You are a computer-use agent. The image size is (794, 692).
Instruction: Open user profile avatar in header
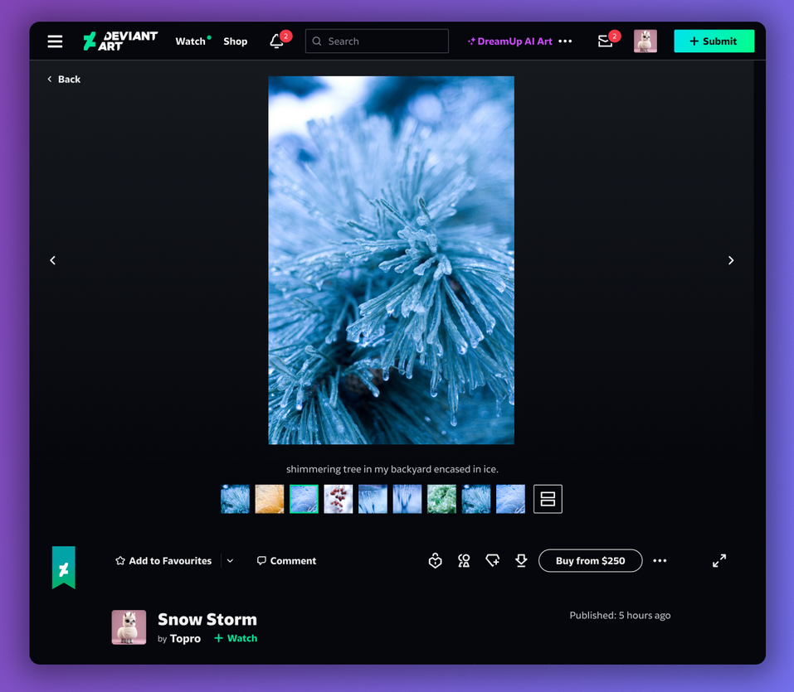coord(645,41)
